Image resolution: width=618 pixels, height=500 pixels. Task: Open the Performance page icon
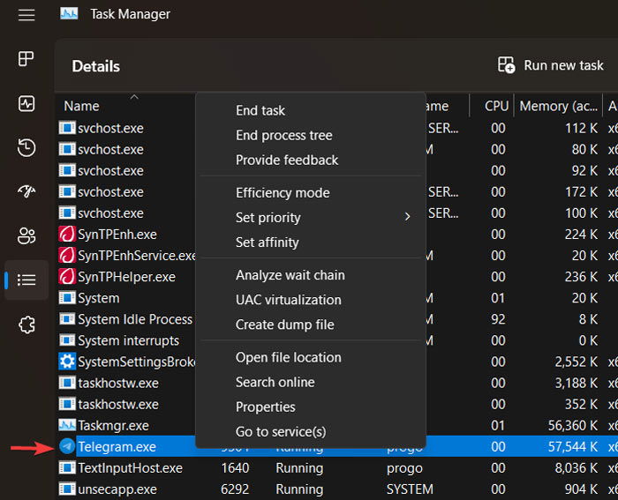[x=26, y=103]
